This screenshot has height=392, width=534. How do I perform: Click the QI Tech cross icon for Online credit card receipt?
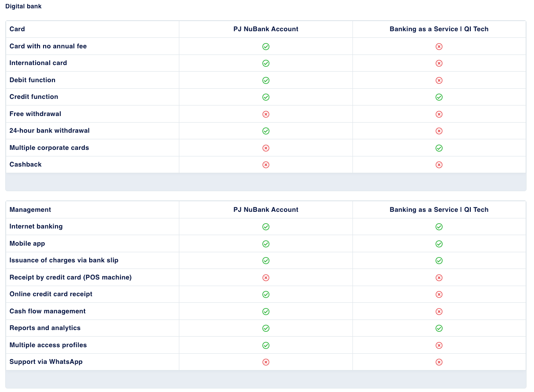click(x=439, y=294)
